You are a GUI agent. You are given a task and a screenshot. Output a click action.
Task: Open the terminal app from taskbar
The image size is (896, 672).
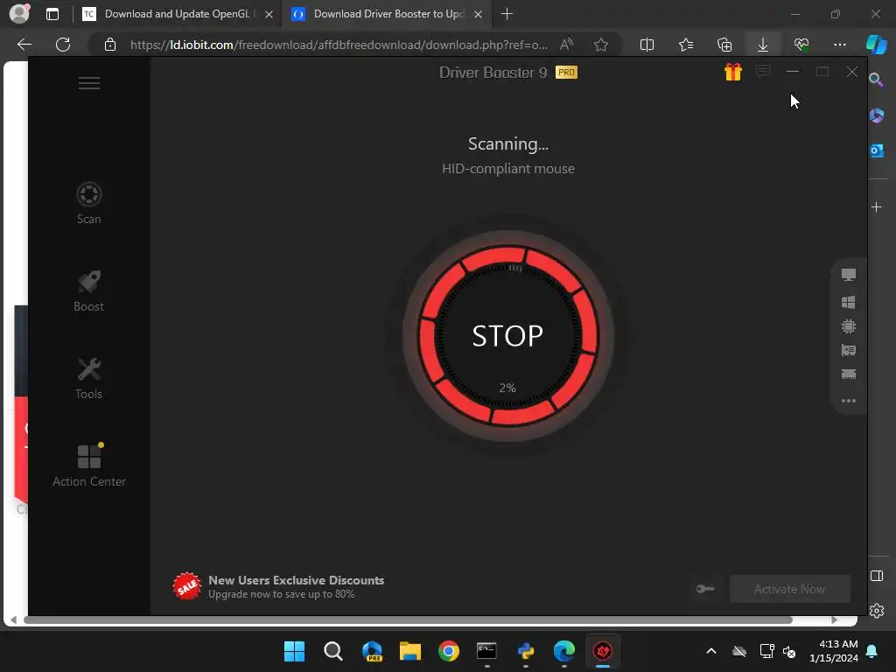[x=486, y=651]
